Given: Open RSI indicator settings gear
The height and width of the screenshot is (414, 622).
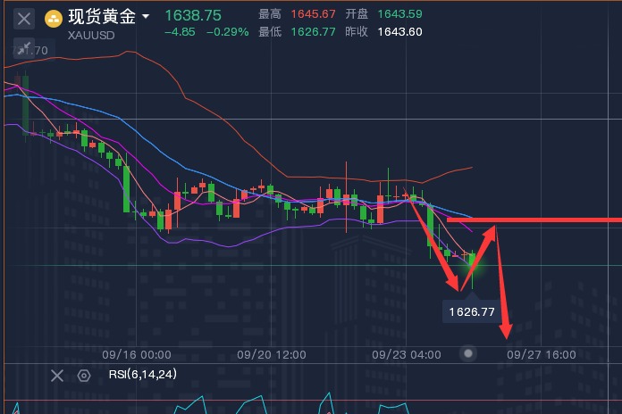Looking at the screenshot, I should click(84, 376).
